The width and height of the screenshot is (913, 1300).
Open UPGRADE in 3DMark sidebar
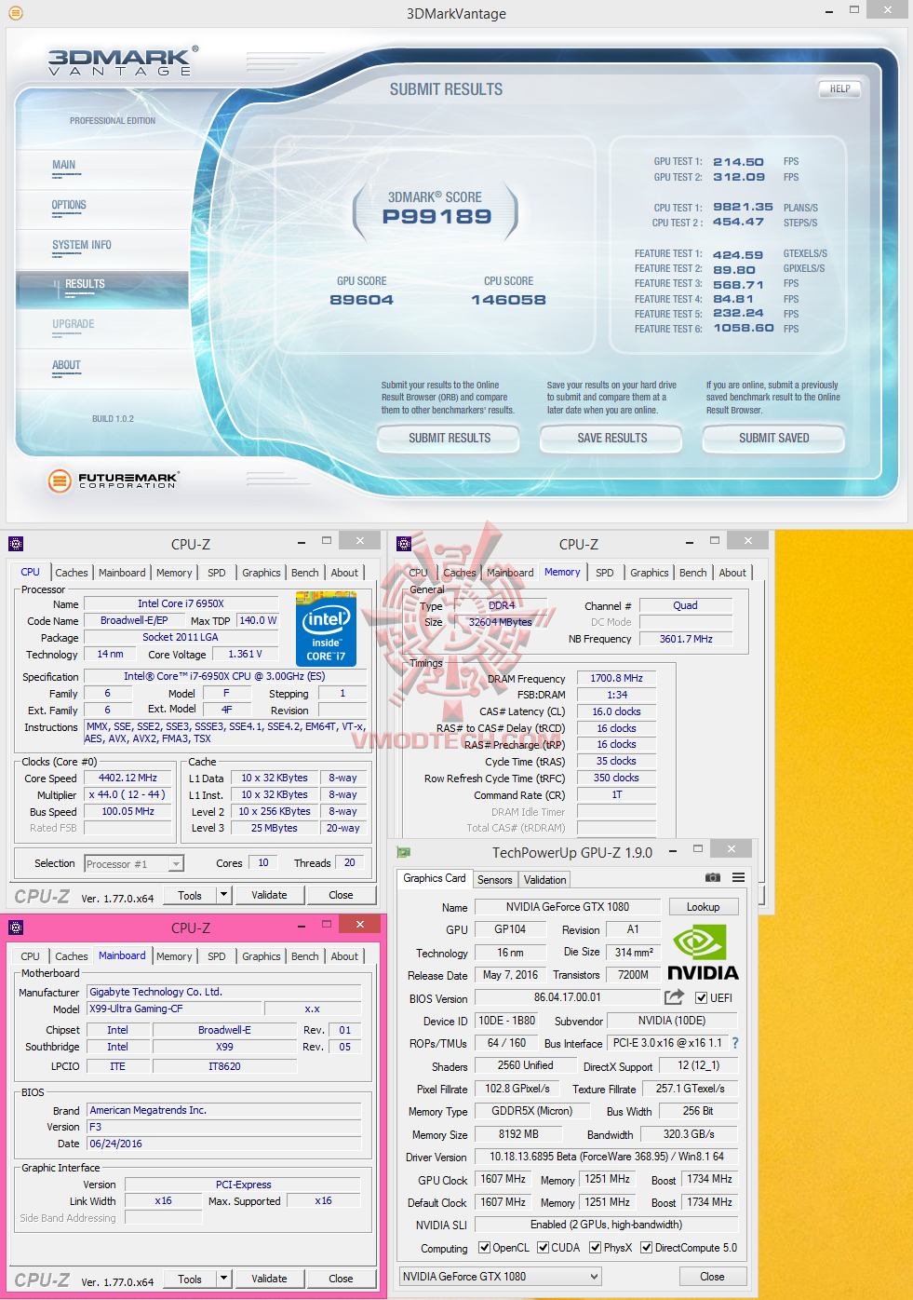point(74,324)
